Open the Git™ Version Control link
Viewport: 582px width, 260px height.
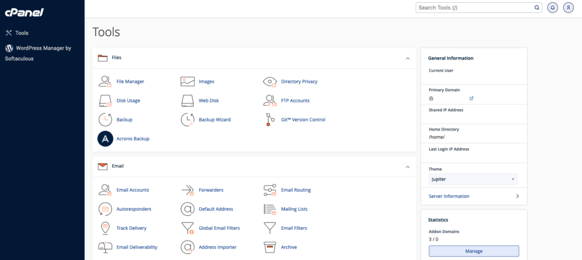303,120
